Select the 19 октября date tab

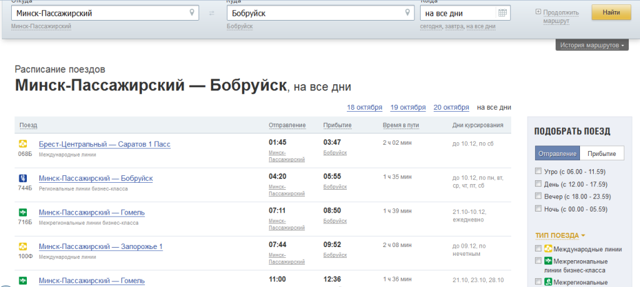point(407,107)
